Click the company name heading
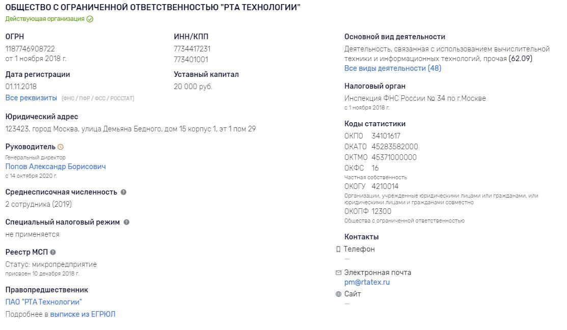This screenshot has height=330, width=567. (x=153, y=7)
